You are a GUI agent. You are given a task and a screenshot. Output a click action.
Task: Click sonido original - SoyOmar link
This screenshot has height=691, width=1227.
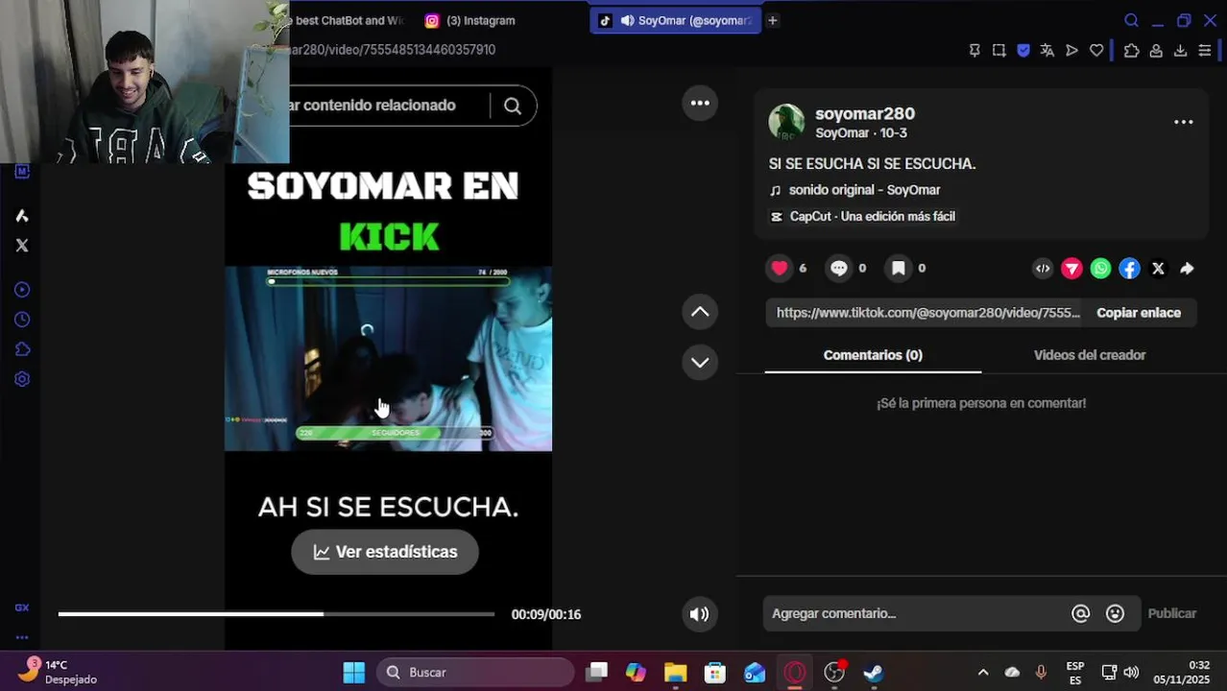click(x=864, y=190)
